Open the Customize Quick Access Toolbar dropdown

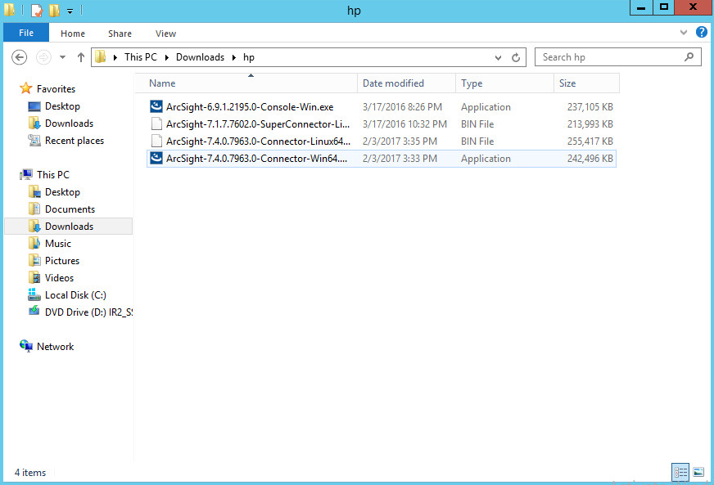coord(70,11)
